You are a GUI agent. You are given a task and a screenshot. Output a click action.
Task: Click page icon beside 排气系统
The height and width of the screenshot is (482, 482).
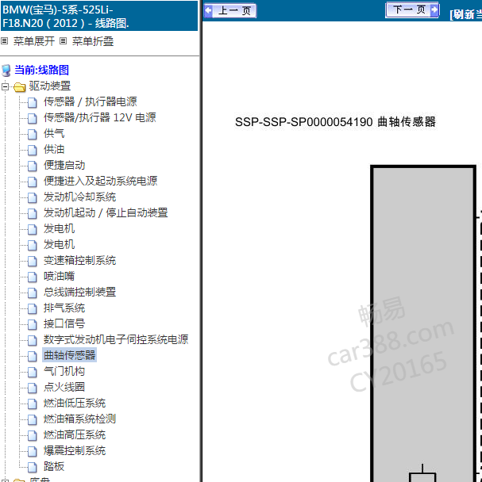[x=32, y=309]
